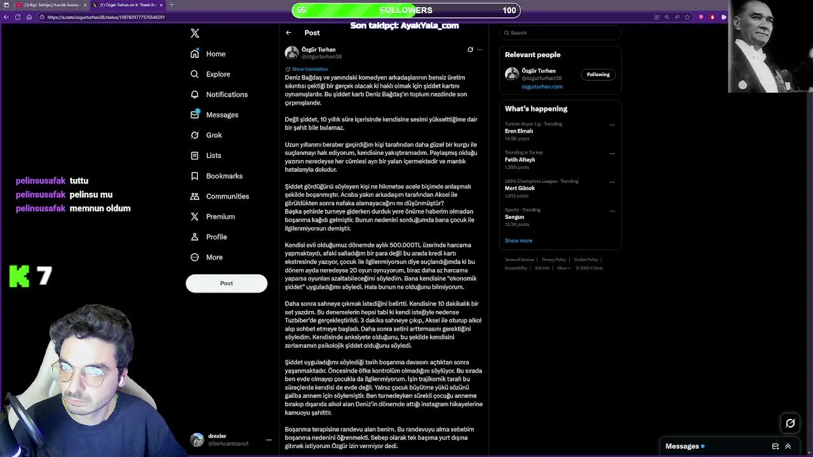Screen dimensions: 813x457
Task: Click Show more under trends
Action: tap(518, 241)
